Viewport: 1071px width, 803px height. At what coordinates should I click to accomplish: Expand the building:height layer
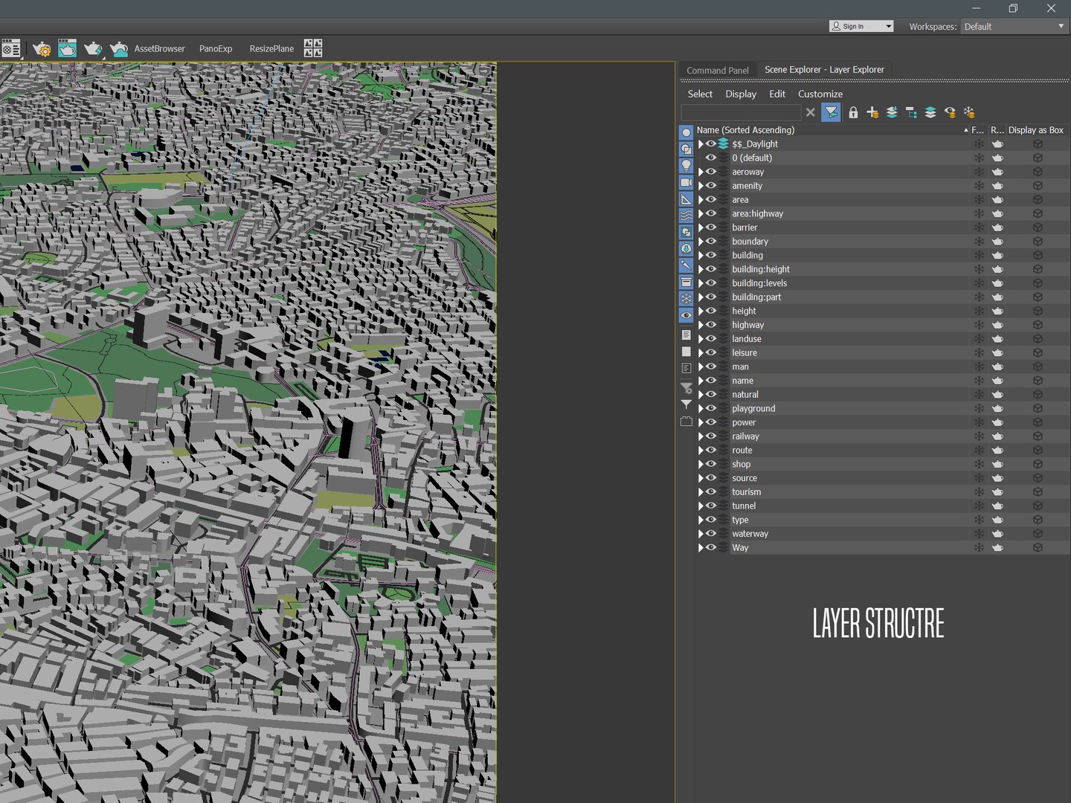701,269
